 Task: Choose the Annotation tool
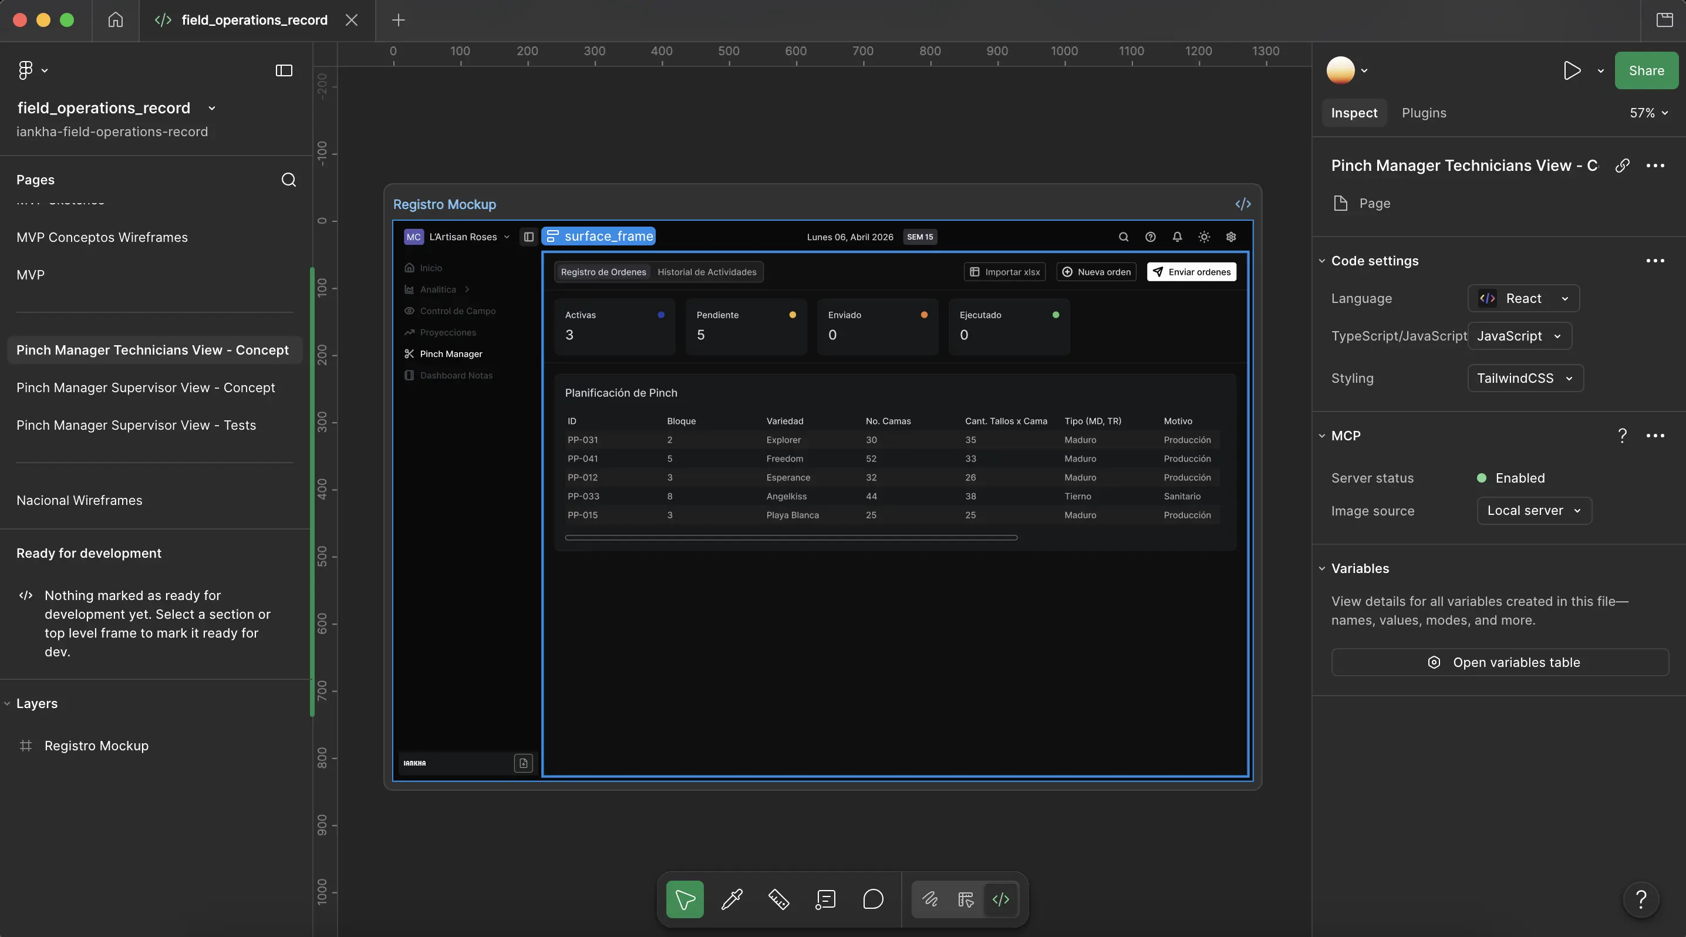click(825, 899)
